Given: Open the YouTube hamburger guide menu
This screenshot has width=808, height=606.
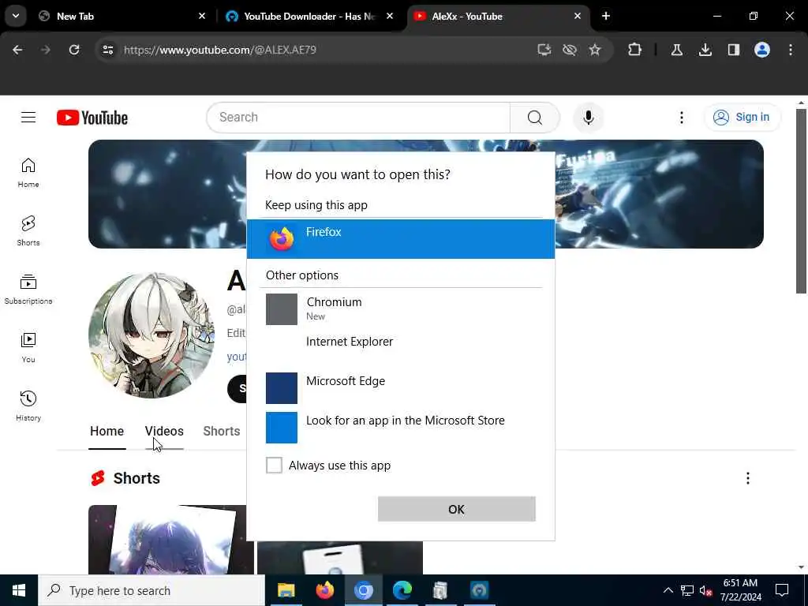Looking at the screenshot, I should [x=28, y=118].
